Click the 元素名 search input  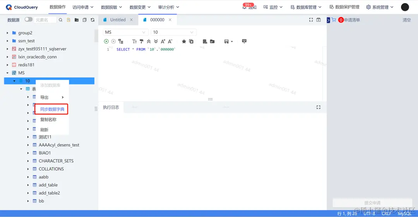point(45,20)
